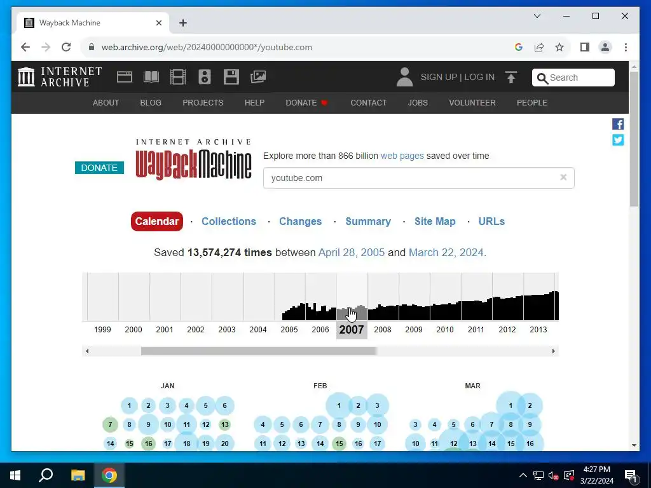Open the Software (floppy disk) icon
Image resolution: width=651 pixels, height=488 pixels.
231,77
